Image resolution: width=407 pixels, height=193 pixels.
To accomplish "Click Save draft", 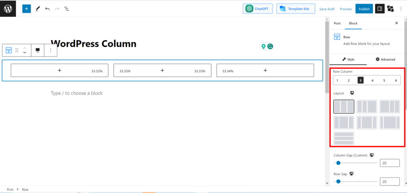I will (x=327, y=9).
